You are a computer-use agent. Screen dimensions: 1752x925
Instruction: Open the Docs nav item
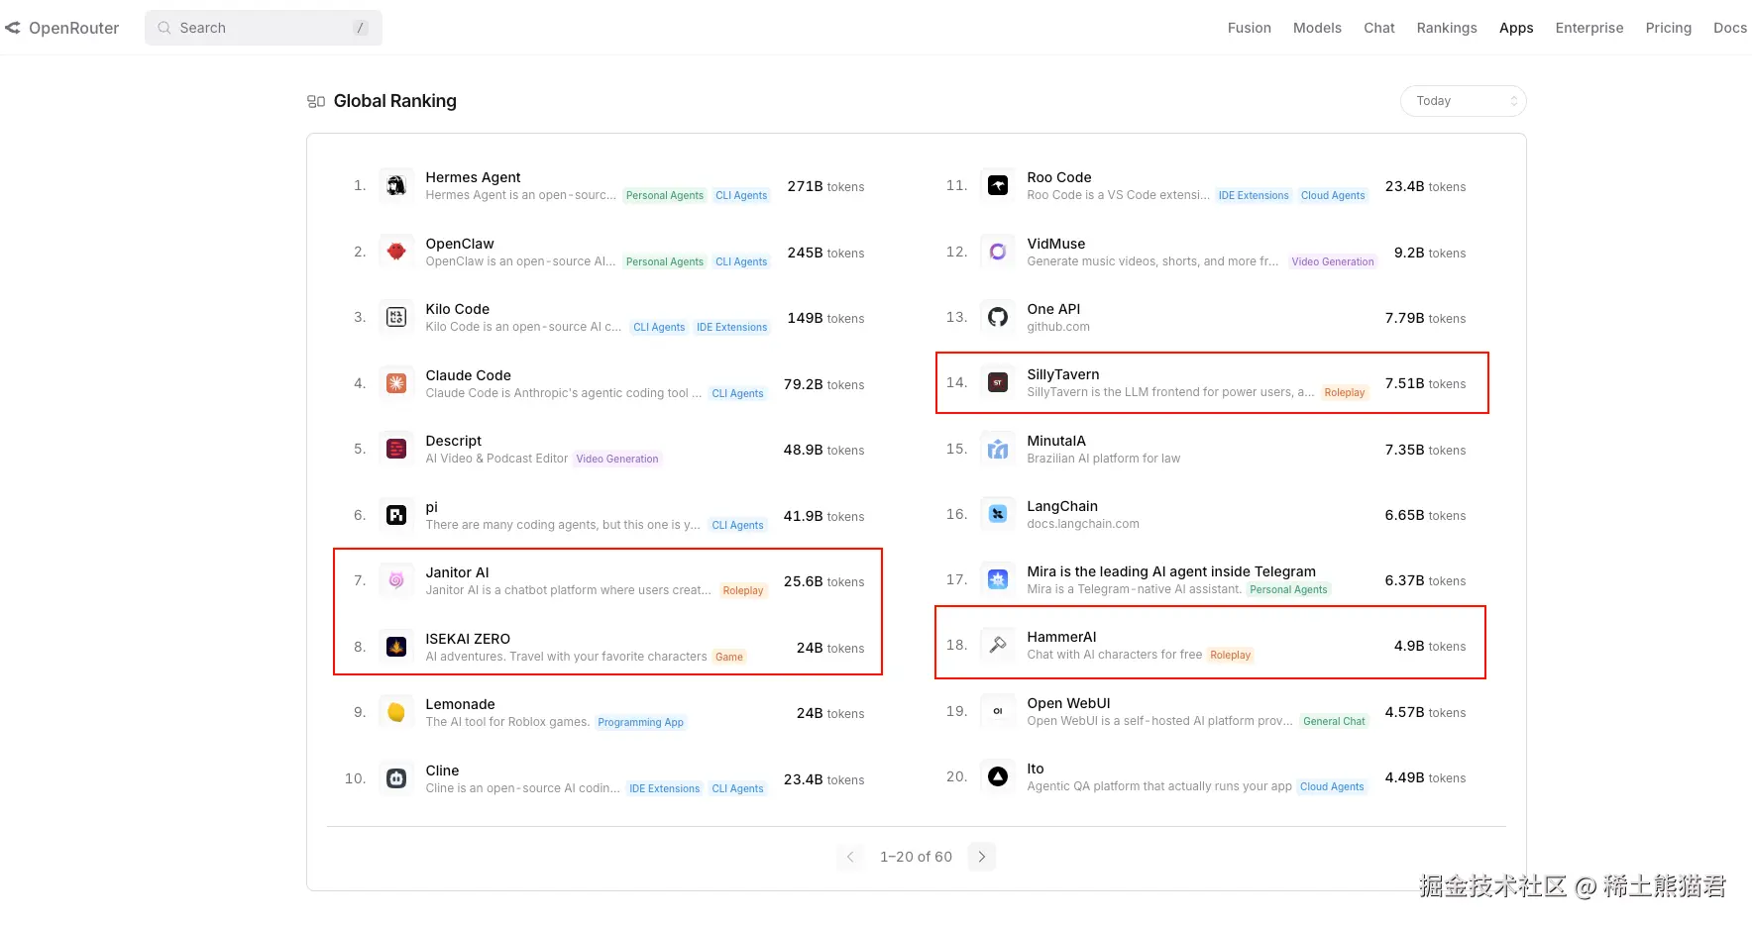coord(1730,28)
